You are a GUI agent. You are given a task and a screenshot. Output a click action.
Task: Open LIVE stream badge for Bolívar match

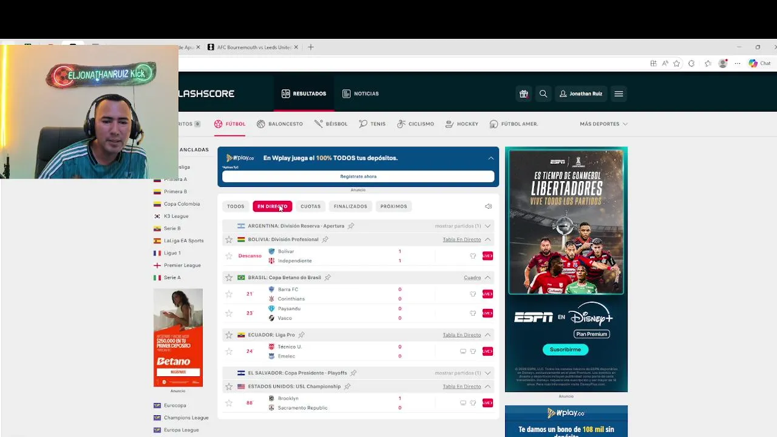click(487, 256)
